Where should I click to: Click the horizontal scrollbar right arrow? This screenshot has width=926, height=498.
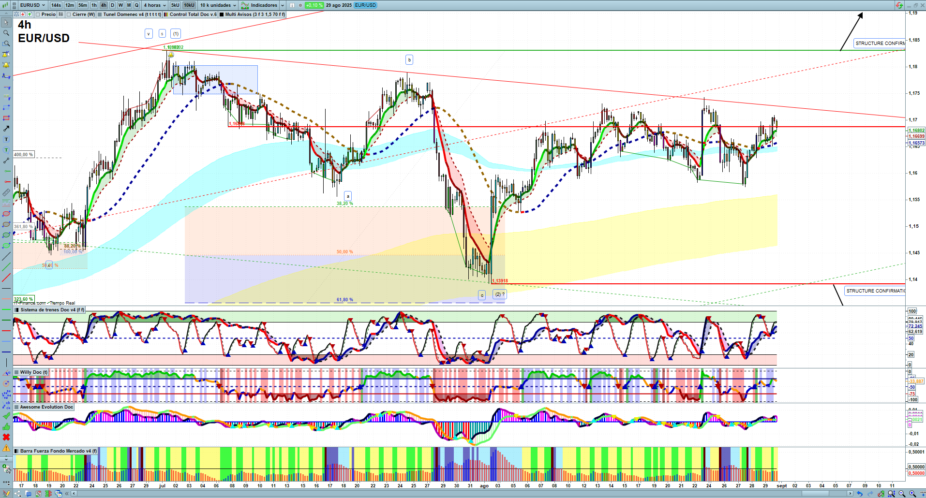point(850,494)
